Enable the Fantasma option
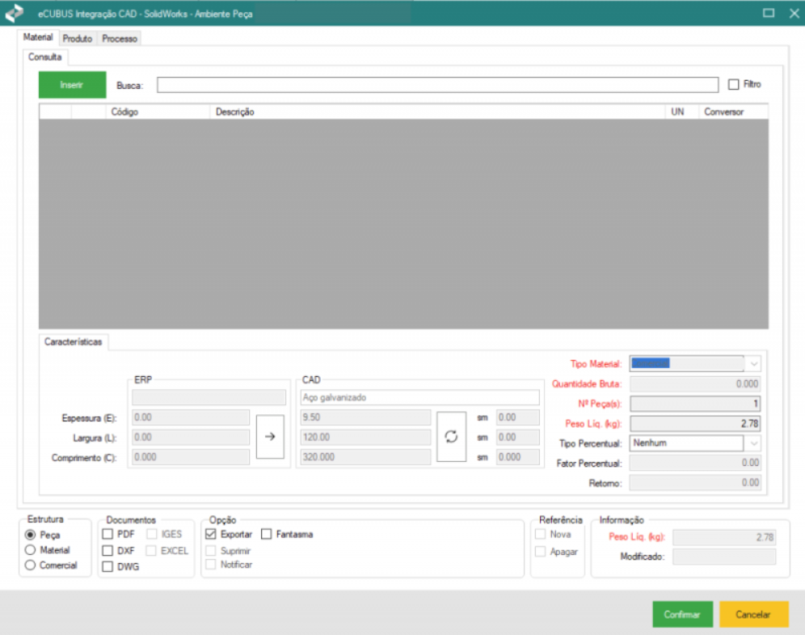Image resolution: width=805 pixels, height=635 pixels. 267,534
